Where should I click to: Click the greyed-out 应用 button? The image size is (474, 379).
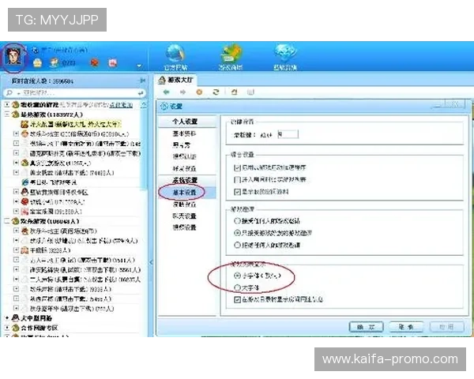pyautogui.click(x=446, y=327)
